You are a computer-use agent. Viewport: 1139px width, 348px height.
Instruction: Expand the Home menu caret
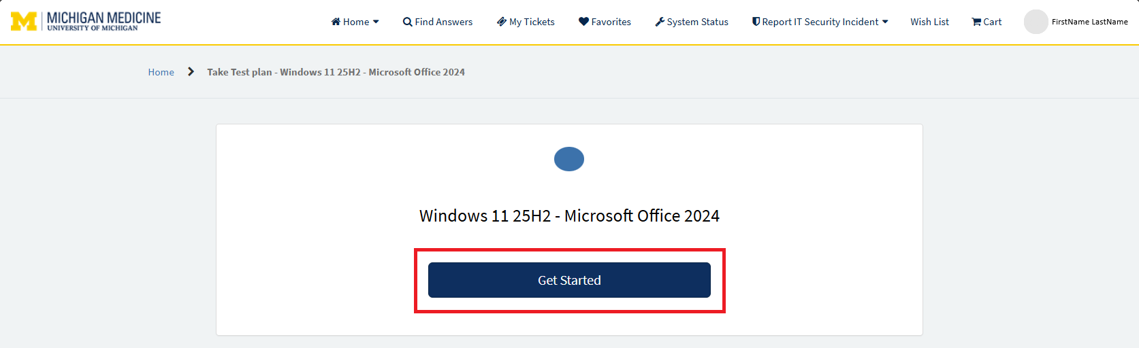[376, 22]
